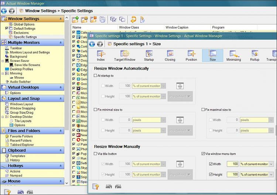Open Monitors Layout and Settings
The height and width of the screenshot is (195, 277).
click(30, 53)
